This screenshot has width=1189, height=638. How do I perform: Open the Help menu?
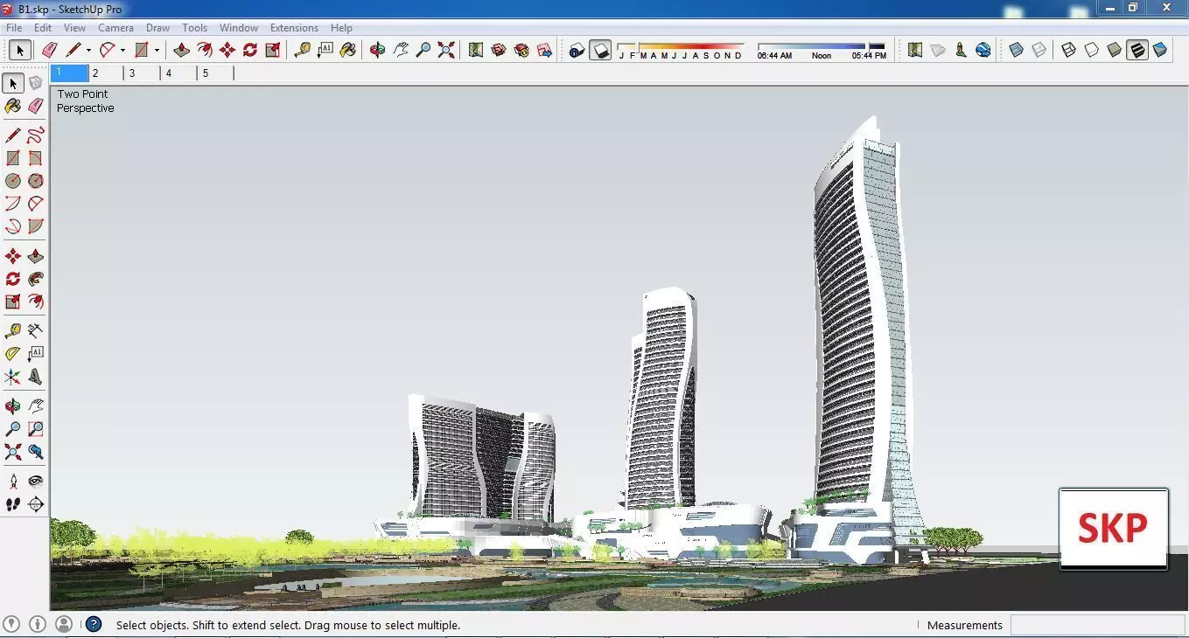tap(341, 28)
